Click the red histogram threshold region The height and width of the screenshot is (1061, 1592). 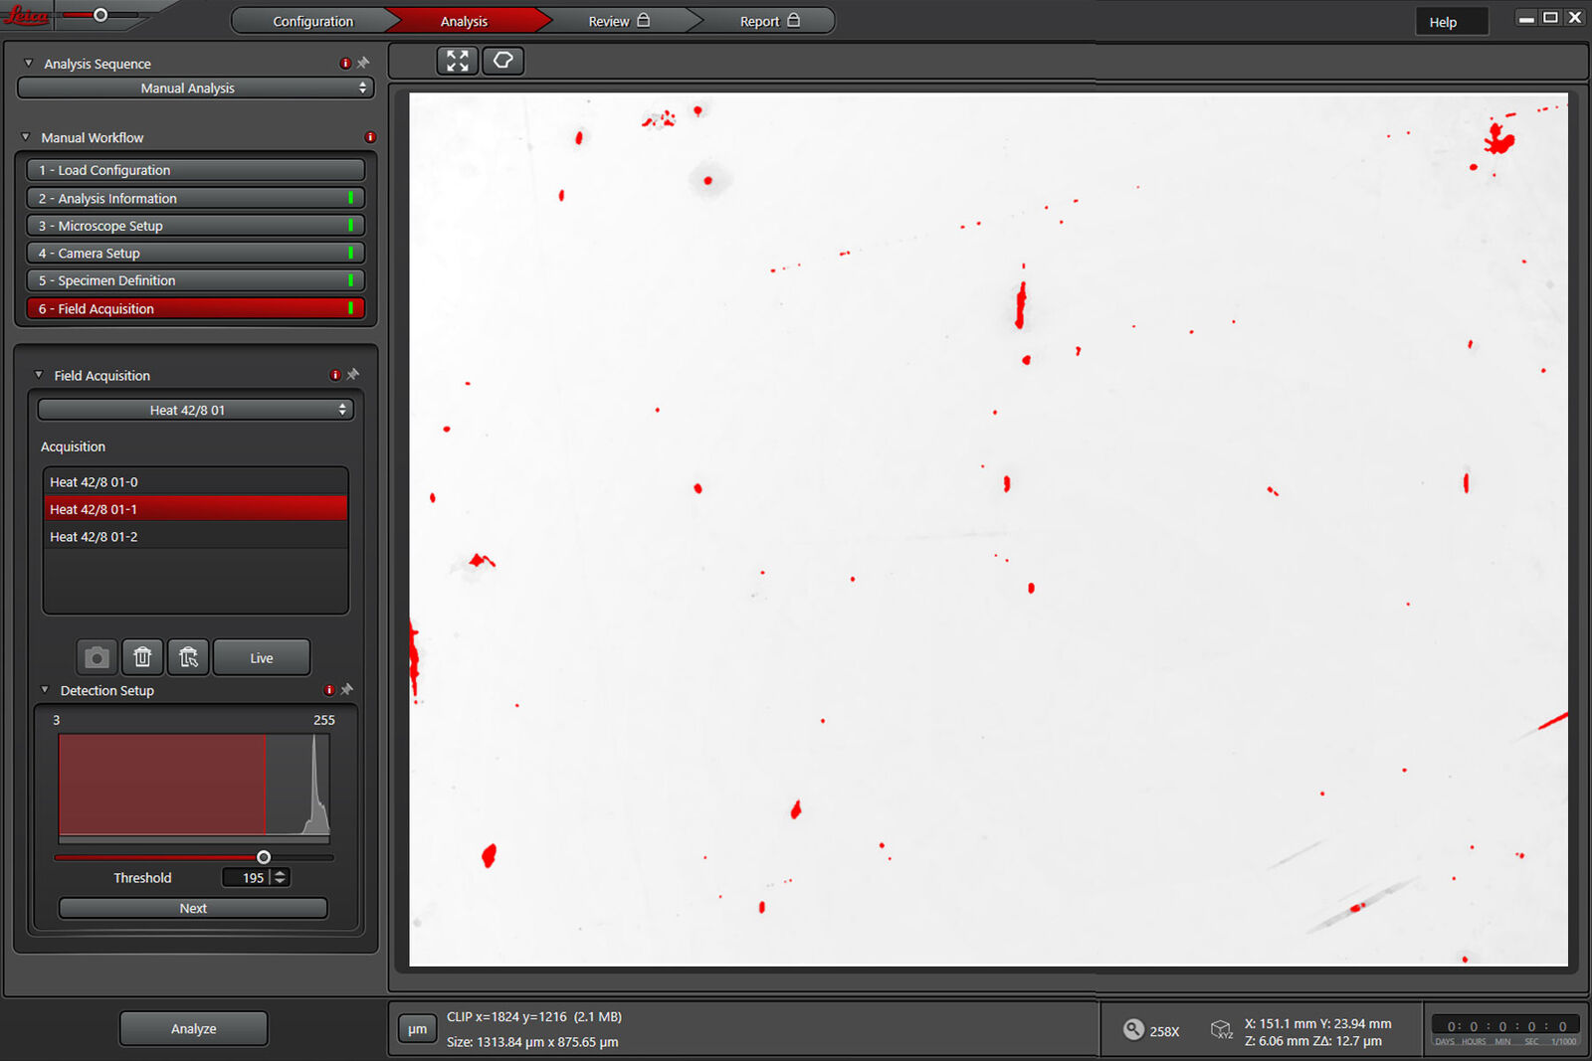[162, 784]
